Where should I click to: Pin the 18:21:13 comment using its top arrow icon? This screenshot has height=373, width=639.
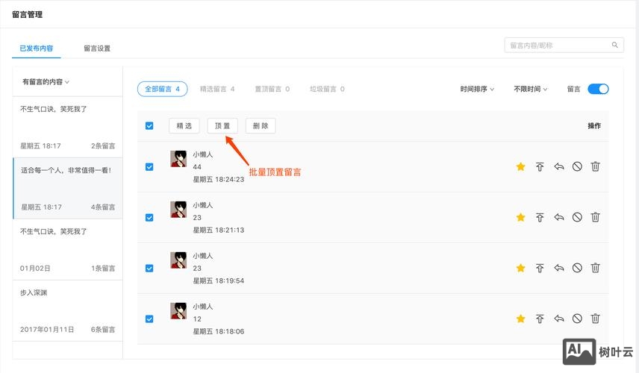point(540,217)
